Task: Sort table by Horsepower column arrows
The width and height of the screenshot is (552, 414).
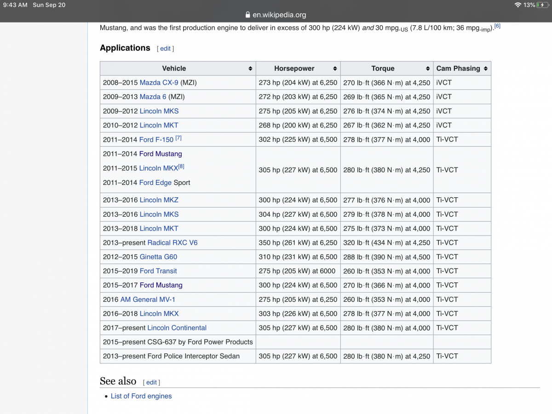Action: [335, 69]
